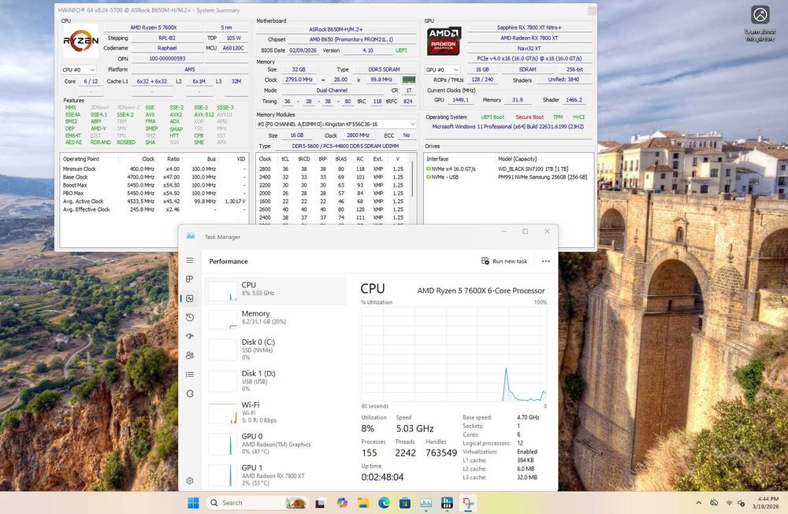This screenshot has height=514, width=788.
Task: Open Task Manager settings gear
Action: [x=189, y=481]
